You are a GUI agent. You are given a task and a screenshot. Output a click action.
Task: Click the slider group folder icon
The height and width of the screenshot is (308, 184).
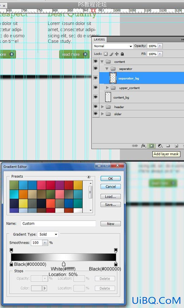108,114
